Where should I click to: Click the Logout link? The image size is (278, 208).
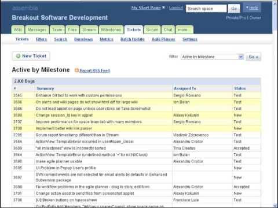tap(176, 8)
